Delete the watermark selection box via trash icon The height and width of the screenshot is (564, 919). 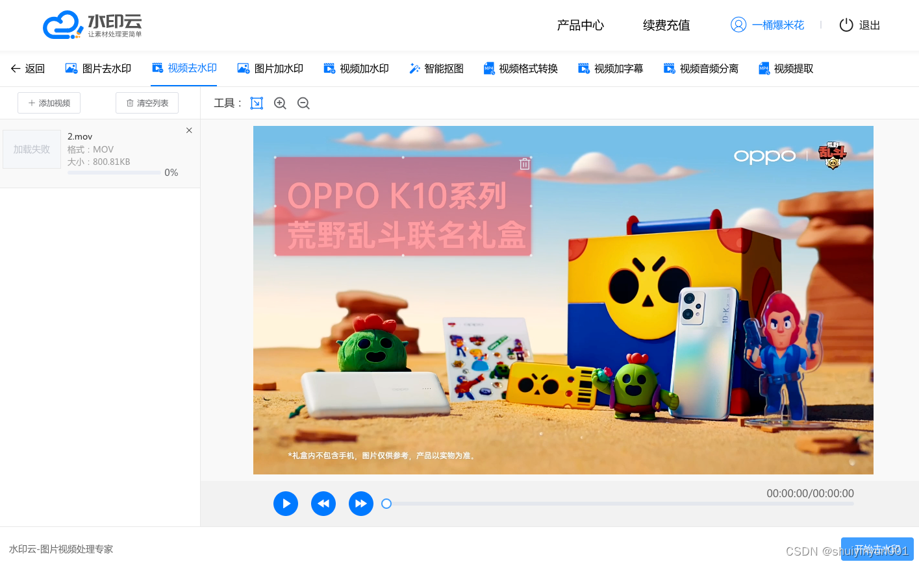[525, 164]
